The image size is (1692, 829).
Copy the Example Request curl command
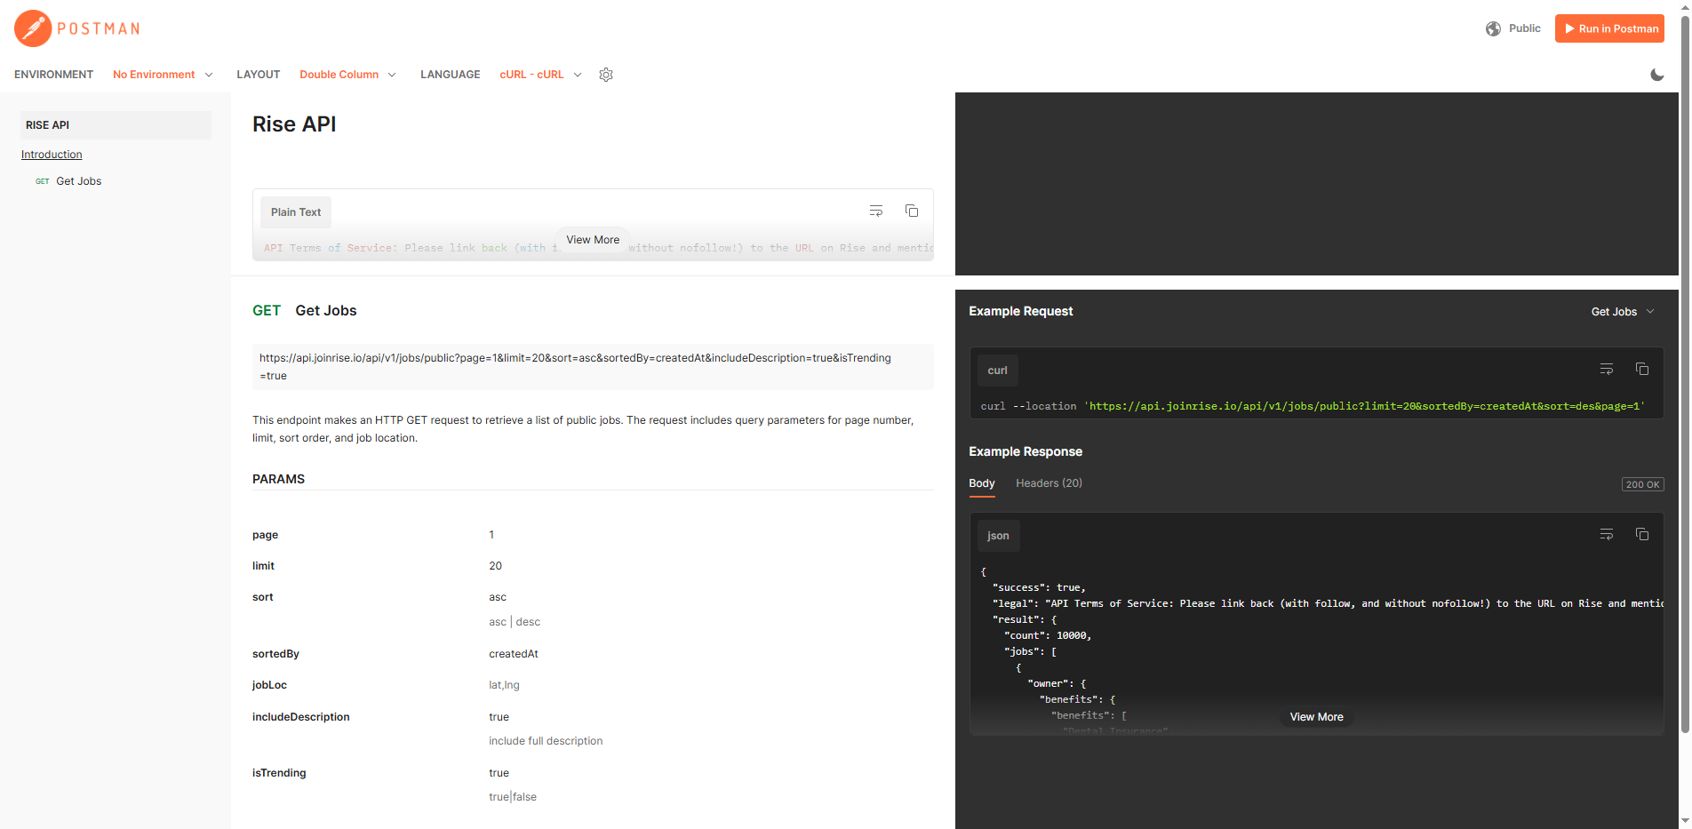[1641, 368]
